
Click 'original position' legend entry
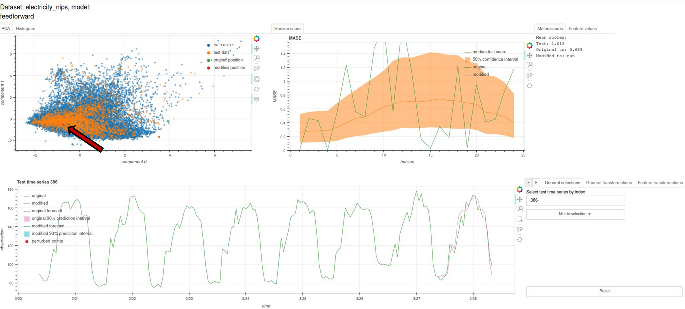[x=225, y=60]
